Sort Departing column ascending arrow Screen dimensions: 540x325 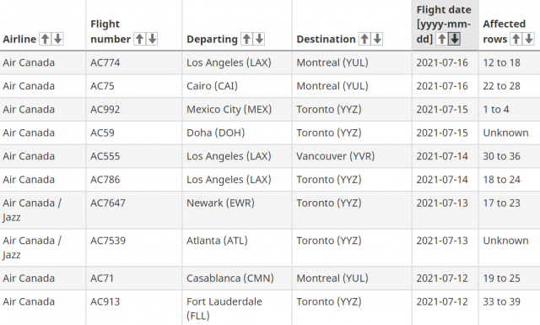point(246,39)
